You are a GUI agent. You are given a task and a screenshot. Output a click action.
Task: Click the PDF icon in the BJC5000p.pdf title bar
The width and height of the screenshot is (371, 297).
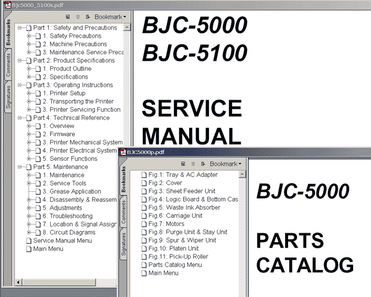tap(123, 152)
